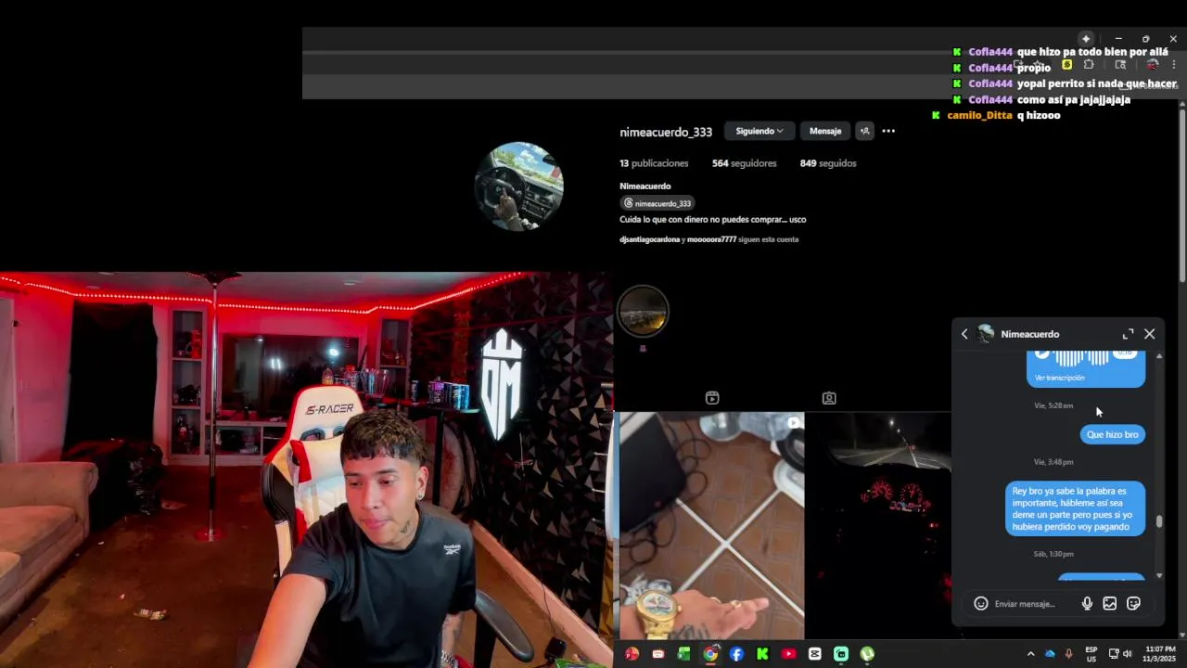Play the voice message in chat

point(1042,354)
